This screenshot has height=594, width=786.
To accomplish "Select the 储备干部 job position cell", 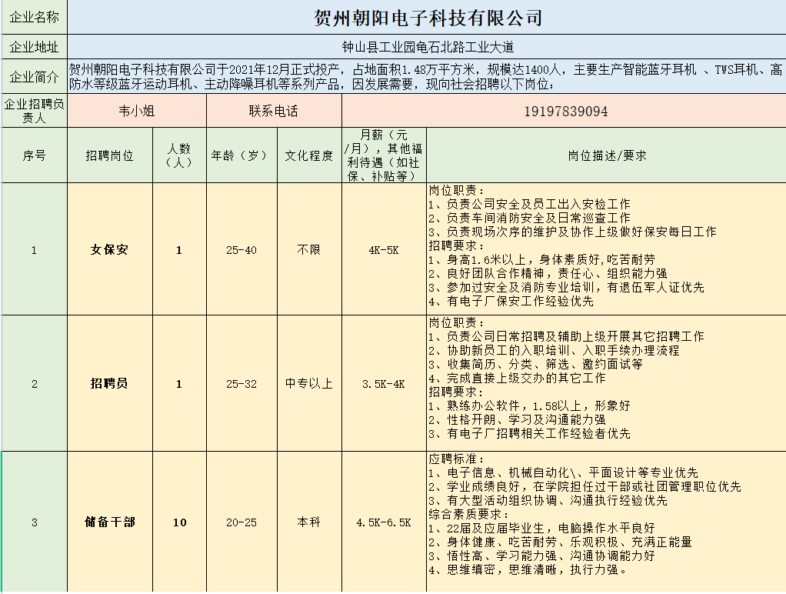I will [110, 522].
